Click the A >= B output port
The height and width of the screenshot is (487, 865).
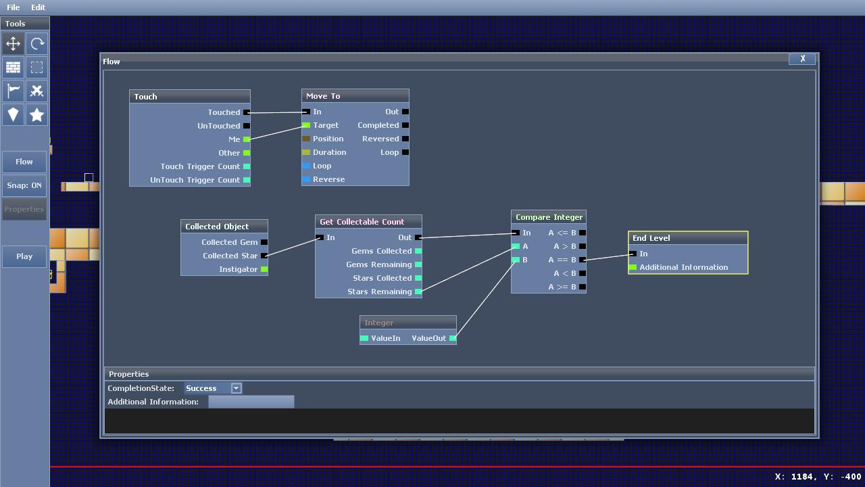[583, 287]
